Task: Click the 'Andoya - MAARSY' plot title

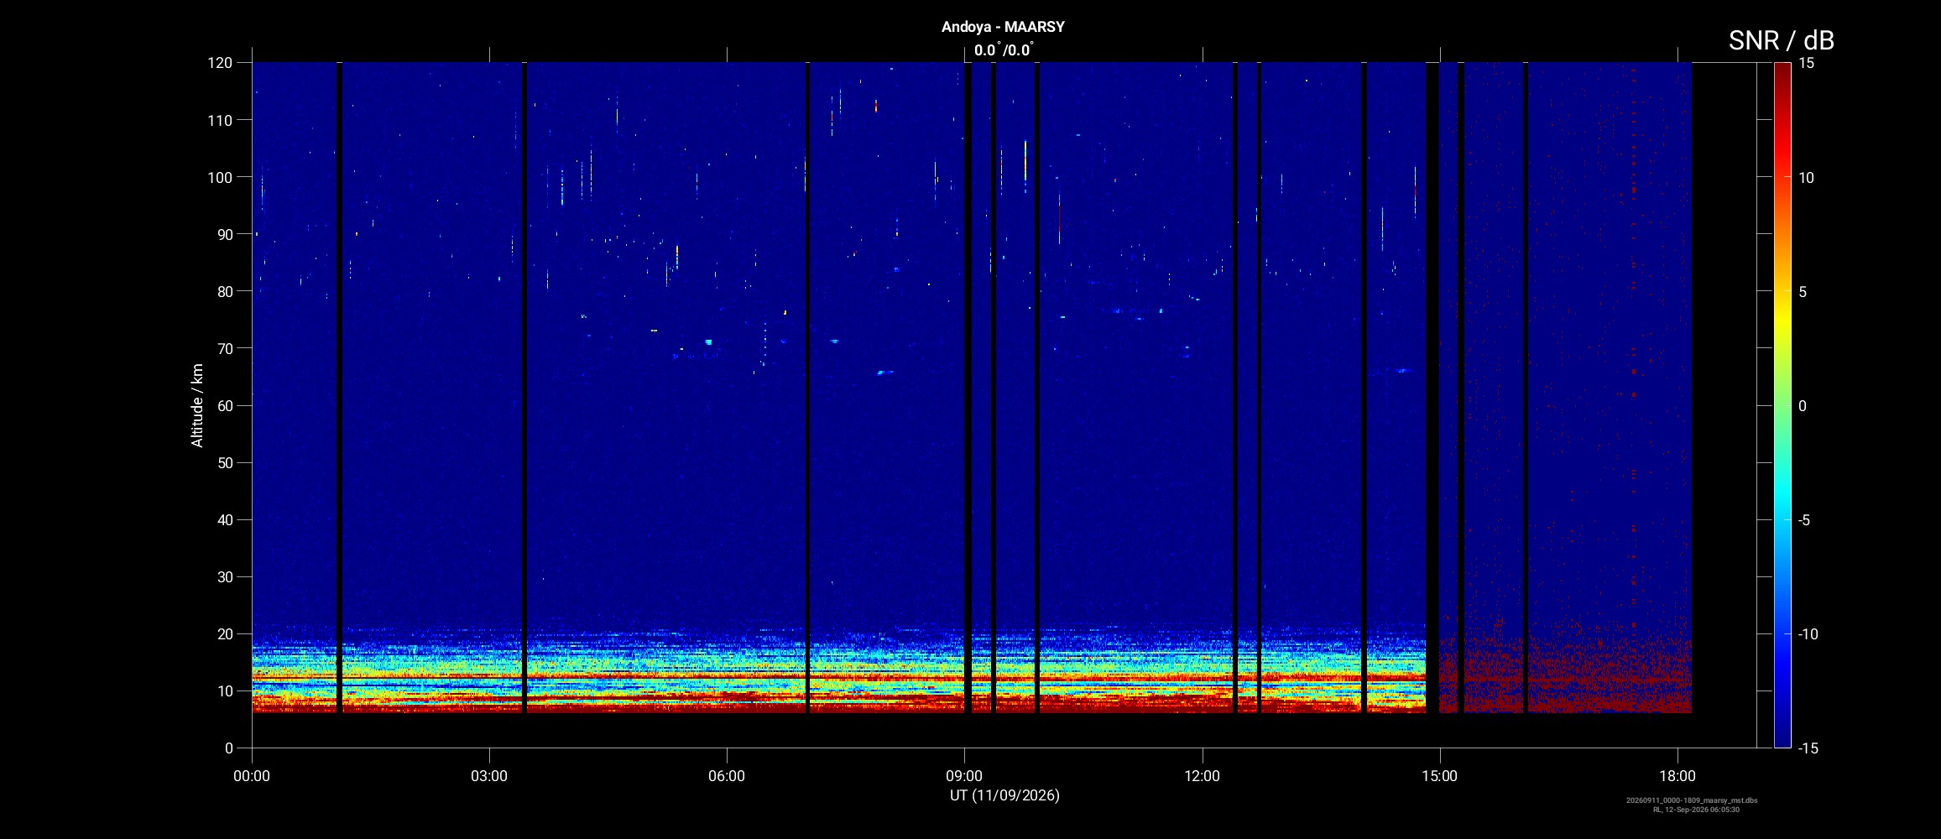Action: click(1003, 27)
